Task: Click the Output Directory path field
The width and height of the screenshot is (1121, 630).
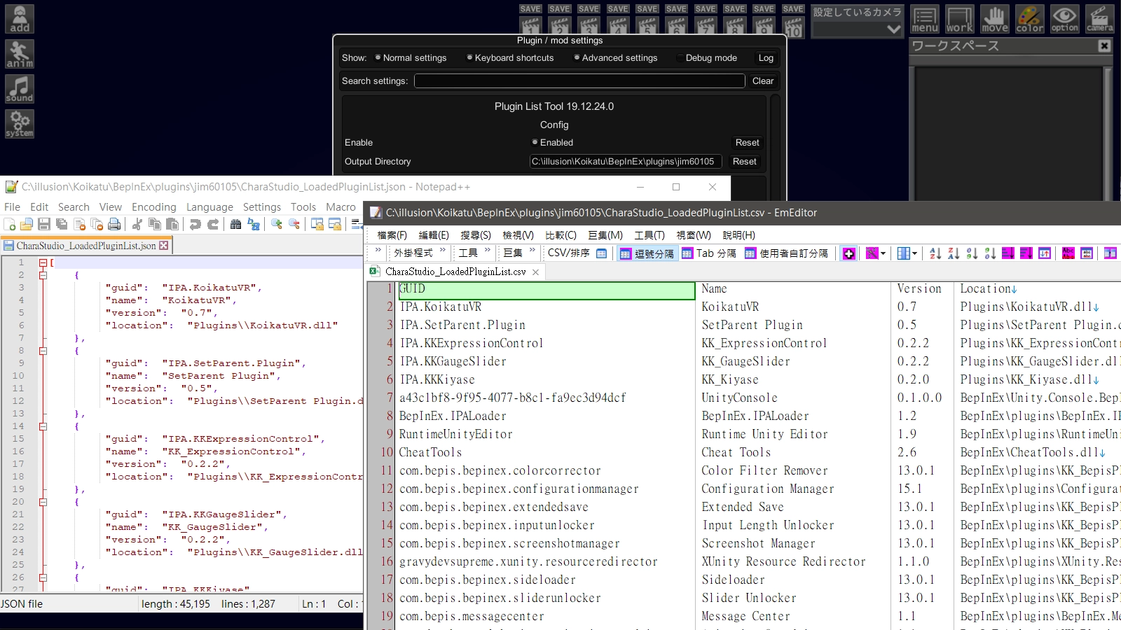Action: (626, 162)
